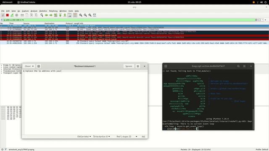Click Aktivnosti in the top bar
This screenshot has width=269, height=151.
(x=7, y=2)
